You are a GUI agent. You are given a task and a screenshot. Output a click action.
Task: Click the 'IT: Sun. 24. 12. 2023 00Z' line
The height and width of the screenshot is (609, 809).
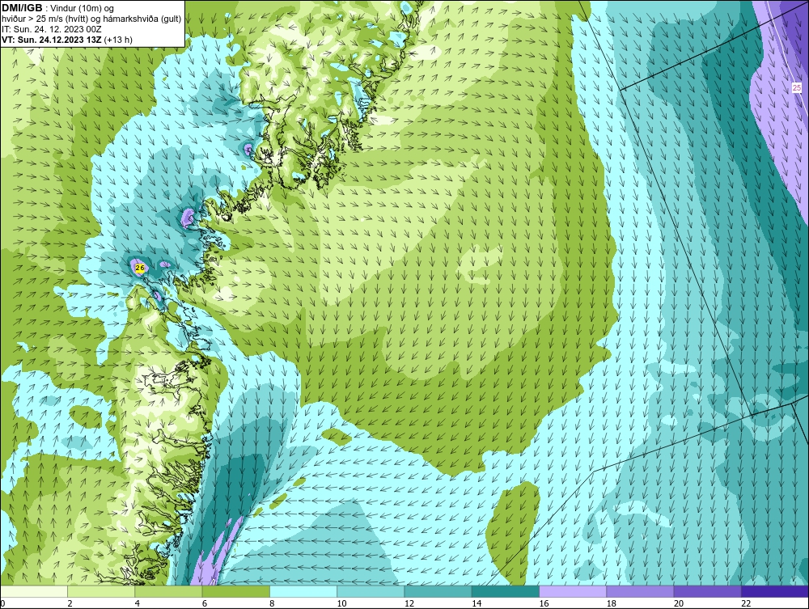tap(52, 29)
